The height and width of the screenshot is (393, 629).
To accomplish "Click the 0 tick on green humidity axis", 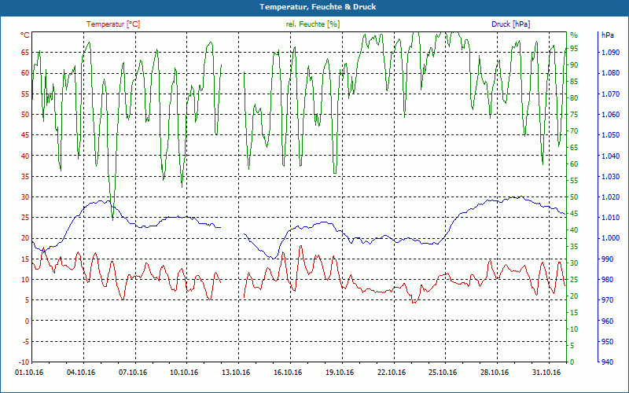I will click(572, 362).
